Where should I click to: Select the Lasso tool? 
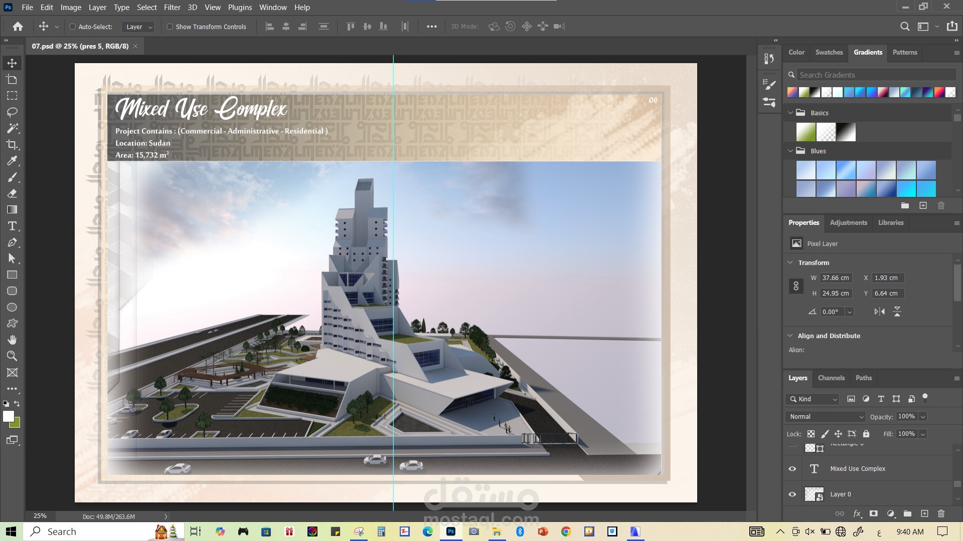tap(12, 112)
